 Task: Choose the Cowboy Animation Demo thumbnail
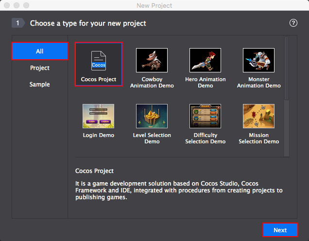click(152, 60)
